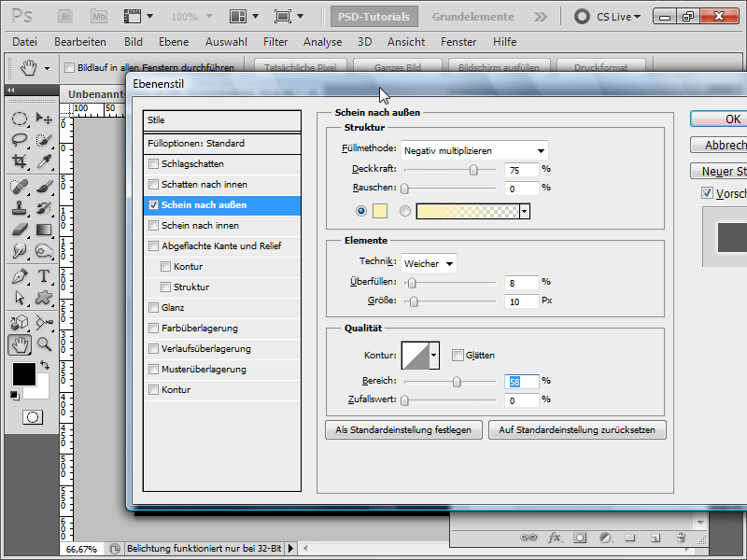This screenshot has width=747, height=560.
Task: Open Fülloptionen: Standard entry
Action: 222,144
